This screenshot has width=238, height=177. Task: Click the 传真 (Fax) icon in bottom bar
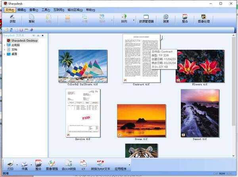(x=25, y=164)
